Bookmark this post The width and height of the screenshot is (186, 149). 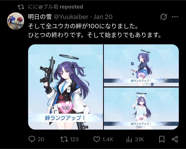coord(162,139)
